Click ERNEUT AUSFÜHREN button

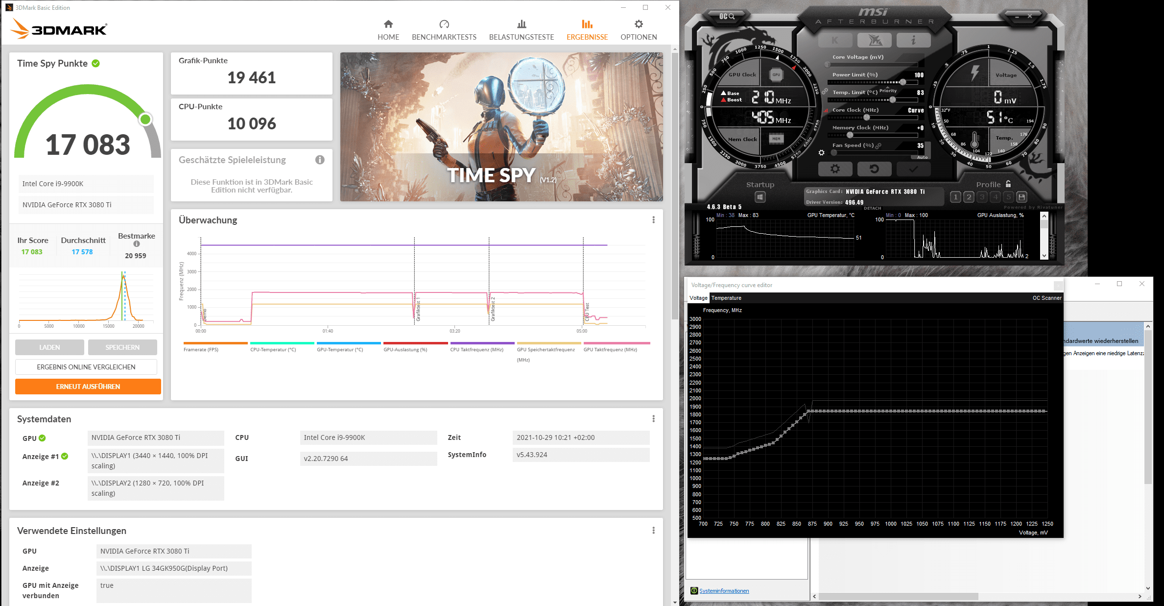pos(88,387)
